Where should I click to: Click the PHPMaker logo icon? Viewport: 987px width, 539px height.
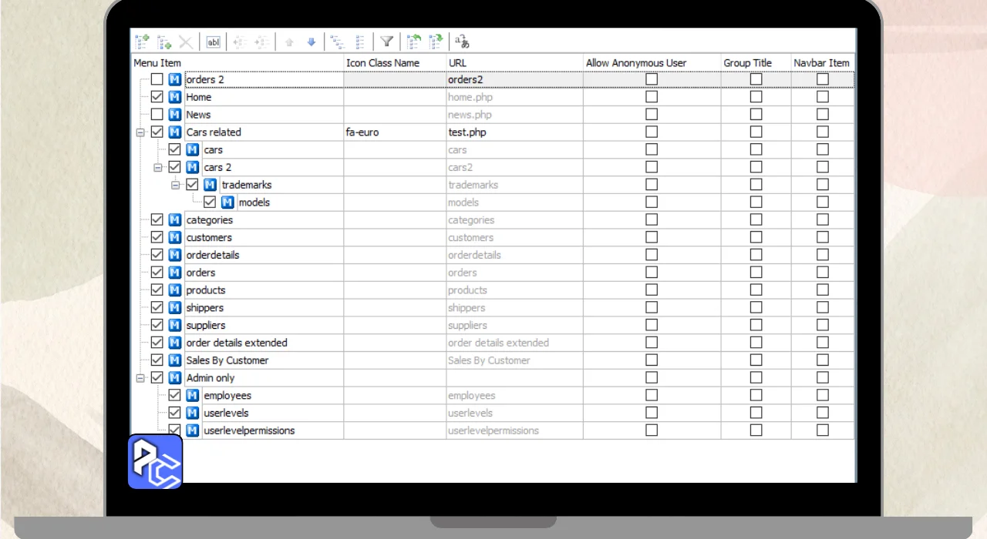coord(155,462)
